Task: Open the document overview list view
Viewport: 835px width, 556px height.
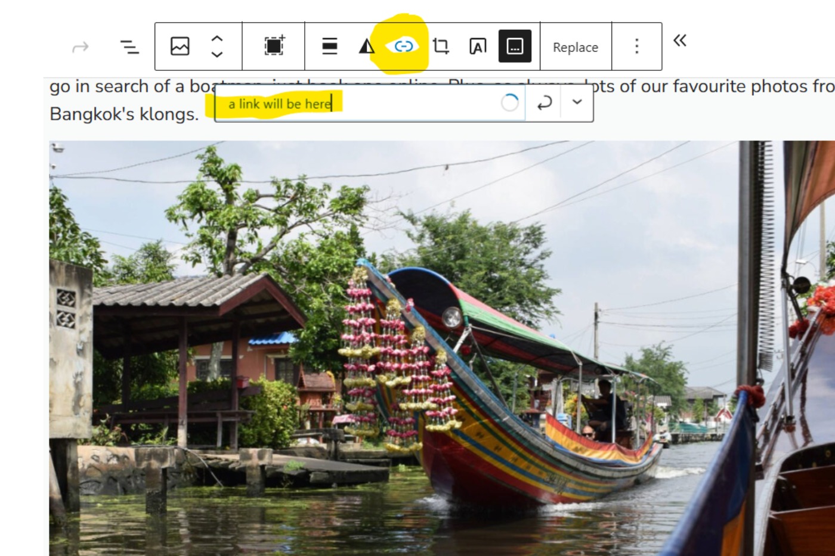Action: (x=129, y=46)
